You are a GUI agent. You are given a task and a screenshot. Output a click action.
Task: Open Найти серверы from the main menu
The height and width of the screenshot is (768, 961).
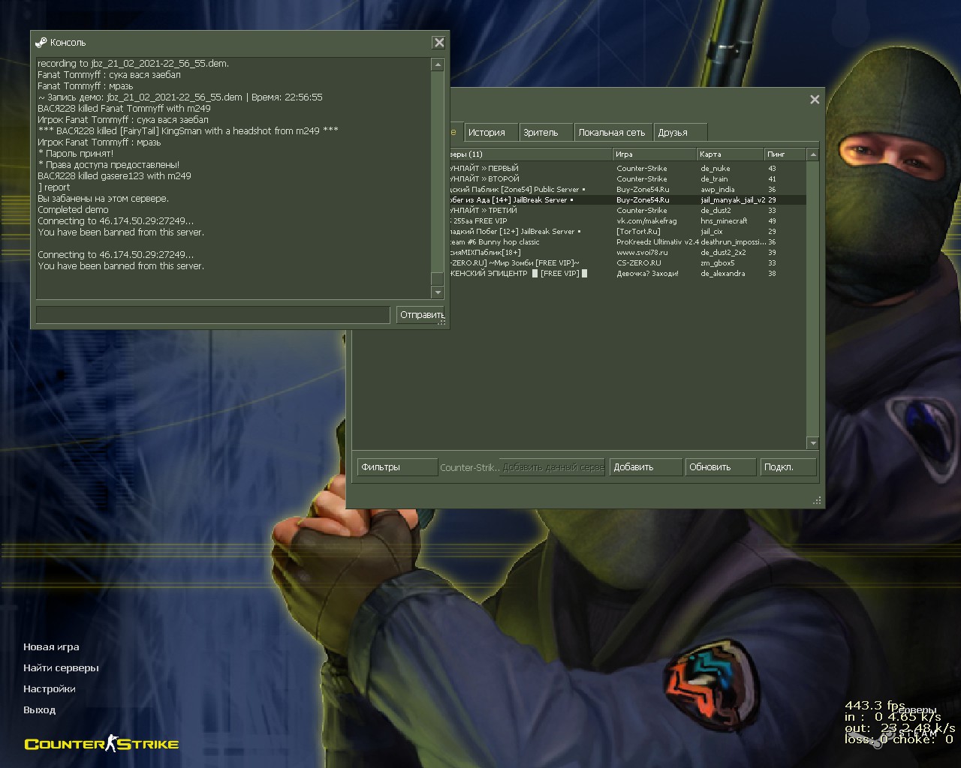click(61, 668)
